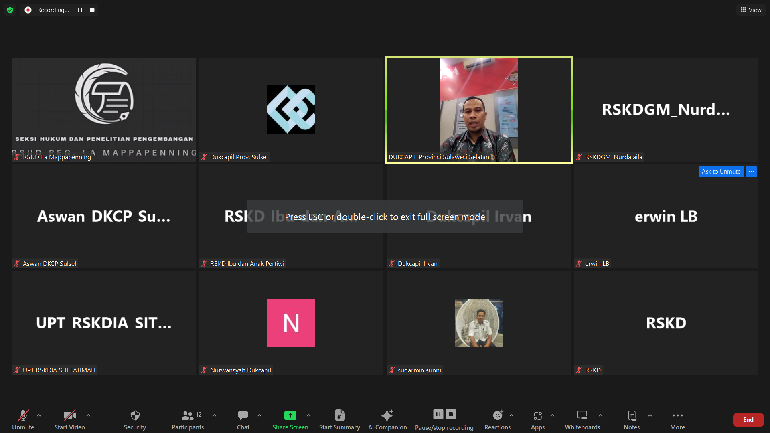
Task: Expand audio options next to Unmute
Action: coord(39,415)
